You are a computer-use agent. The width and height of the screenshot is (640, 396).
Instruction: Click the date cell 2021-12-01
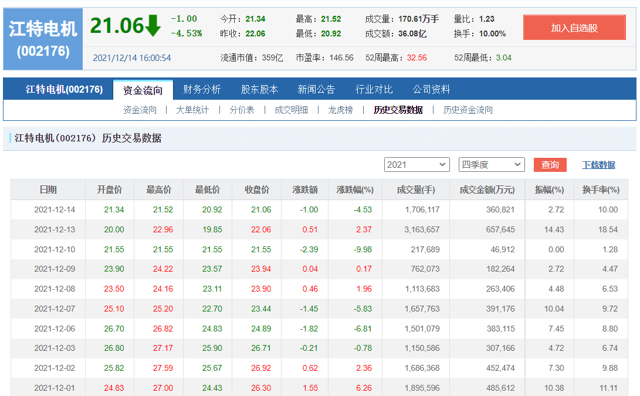tap(55, 388)
